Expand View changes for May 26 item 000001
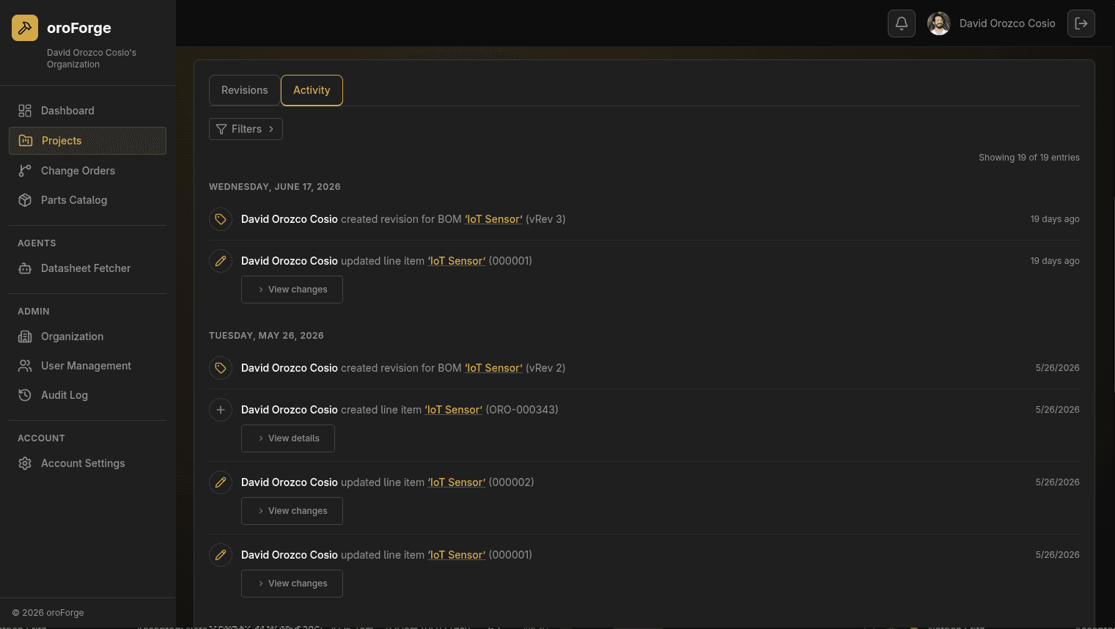Screen dimensions: 1115x629 coord(292,584)
